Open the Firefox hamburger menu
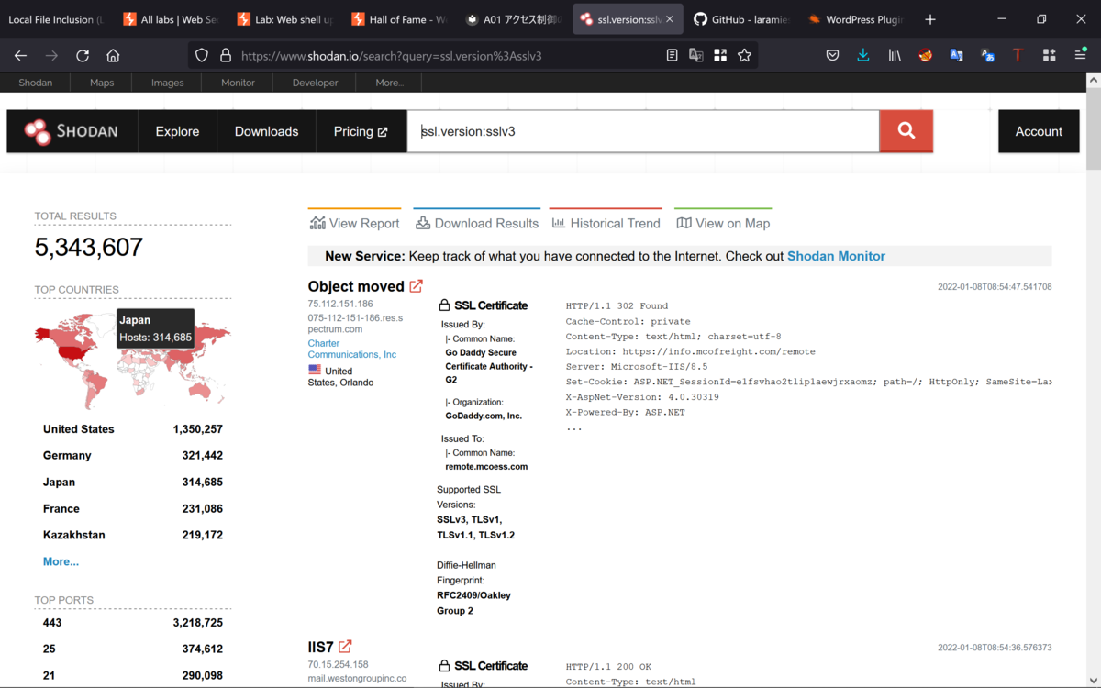Viewport: 1101px width, 688px height. 1081,56
